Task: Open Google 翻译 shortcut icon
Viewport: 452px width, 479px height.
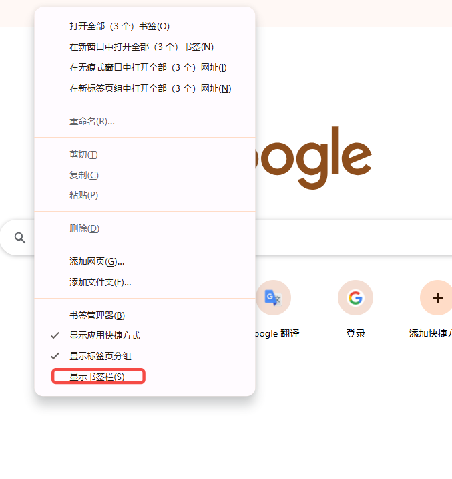Action: coord(273,297)
